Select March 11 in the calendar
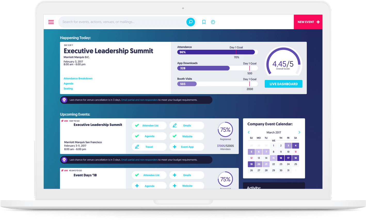The height and width of the screenshot is (220, 366). pyautogui.click(x=296, y=152)
